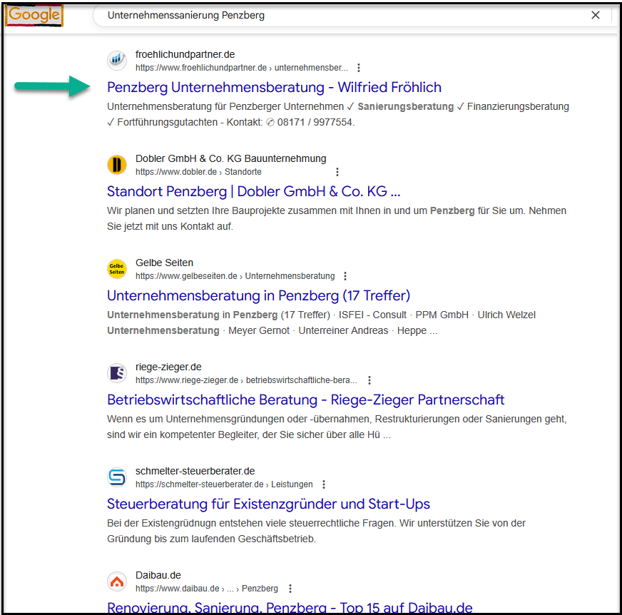Click the Gelbe Seiten favicon
Viewport: 622px width, 615px height.
point(117,269)
